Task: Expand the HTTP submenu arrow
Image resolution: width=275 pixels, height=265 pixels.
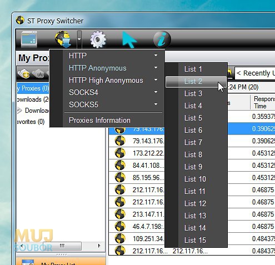Action: (x=156, y=56)
